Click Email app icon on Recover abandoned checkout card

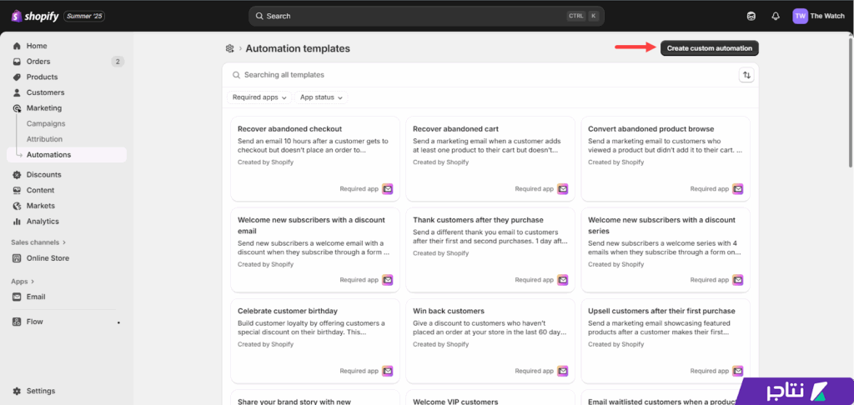coord(387,189)
